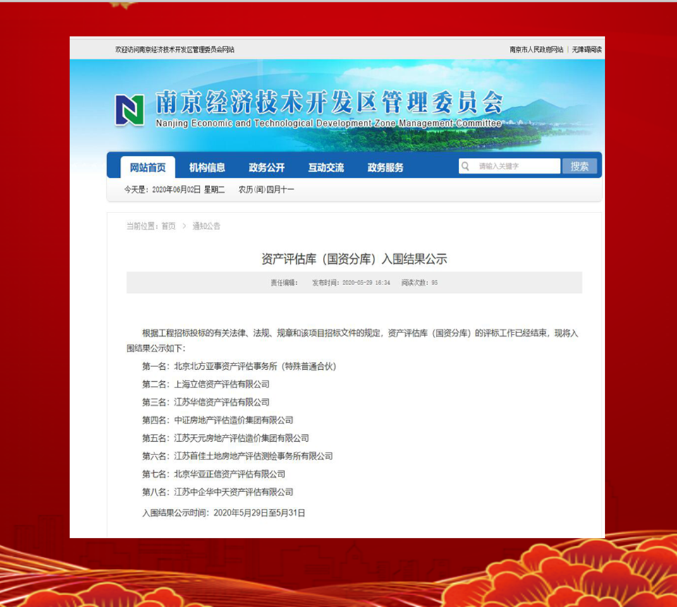The image size is (677, 607).
Task: Click the article title 资产评估库入围结果公示
Action: pos(354,259)
